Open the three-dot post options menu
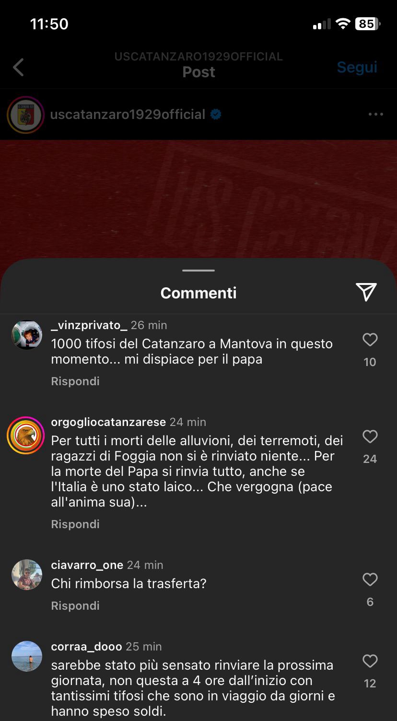This screenshot has width=397, height=721. pyautogui.click(x=375, y=114)
